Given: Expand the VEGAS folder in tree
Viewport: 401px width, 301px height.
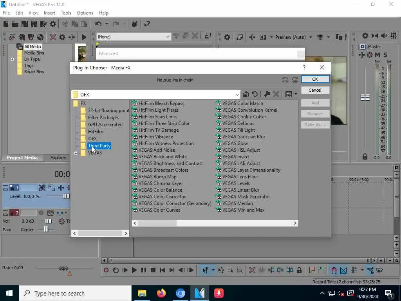Looking at the screenshot, I should [76, 153].
